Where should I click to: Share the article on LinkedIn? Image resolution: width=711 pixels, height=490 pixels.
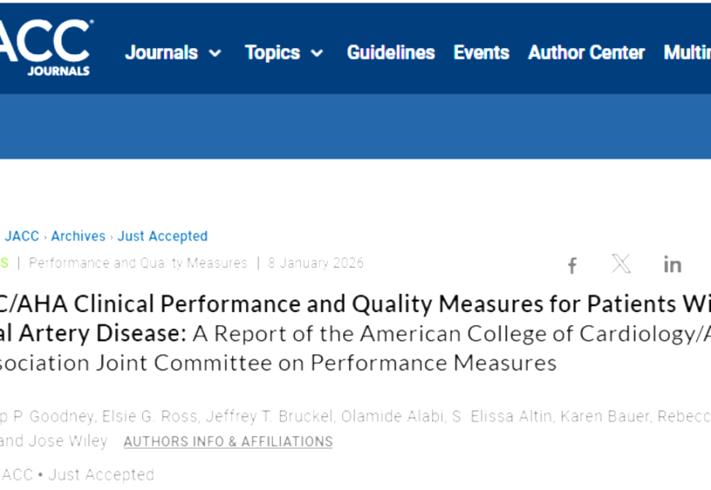(x=673, y=264)
